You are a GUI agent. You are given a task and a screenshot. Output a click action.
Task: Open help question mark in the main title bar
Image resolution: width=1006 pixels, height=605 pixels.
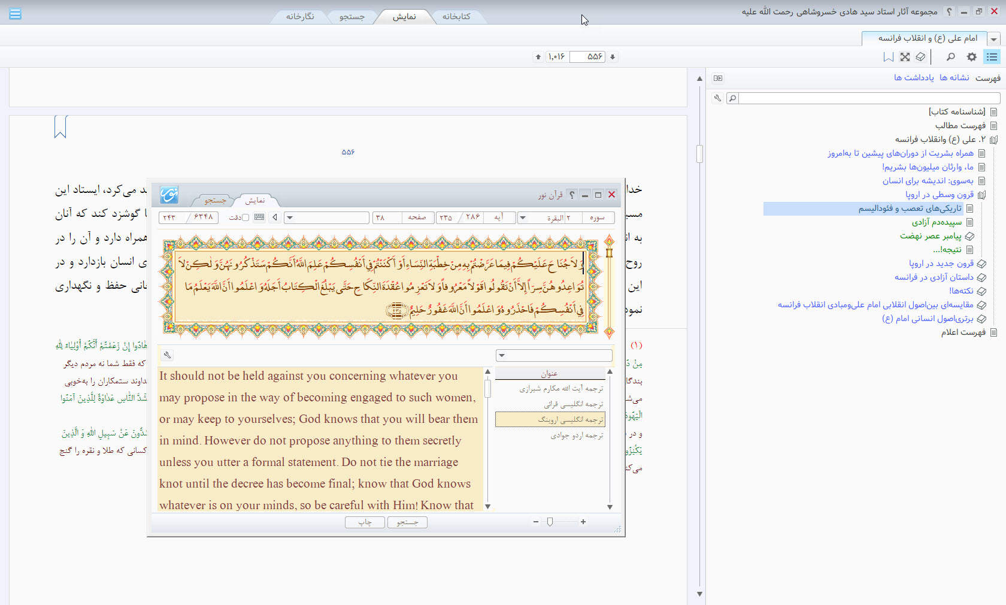coord(949,11)
